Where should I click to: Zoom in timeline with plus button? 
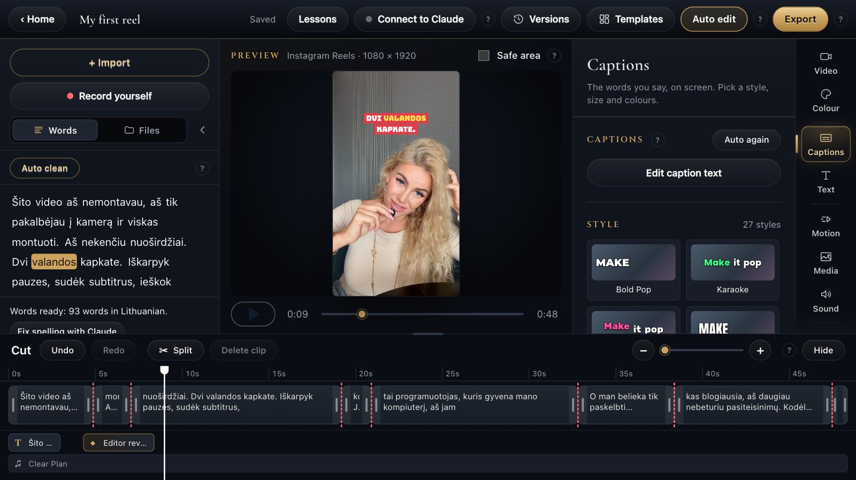760,351
